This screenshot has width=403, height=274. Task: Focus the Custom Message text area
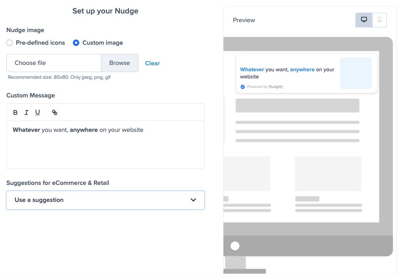(x=105, y=148)
